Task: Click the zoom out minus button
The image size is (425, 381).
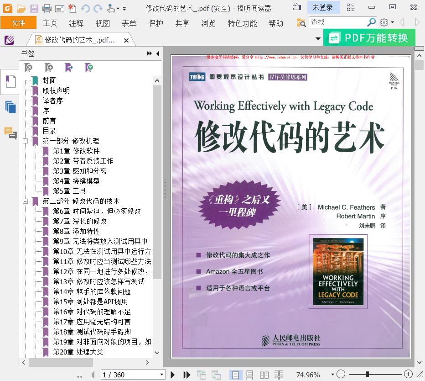Action: (x=341, y=374)
